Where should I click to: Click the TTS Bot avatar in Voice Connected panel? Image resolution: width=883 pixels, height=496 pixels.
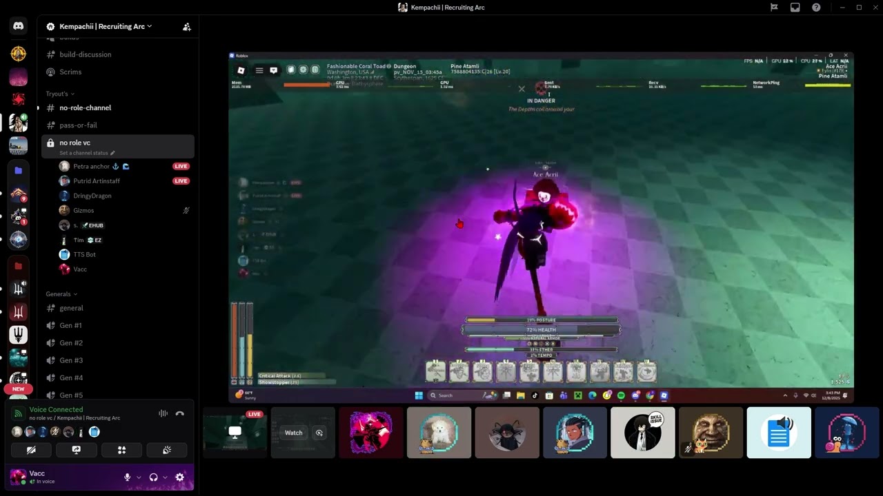(x=95, y=432)
